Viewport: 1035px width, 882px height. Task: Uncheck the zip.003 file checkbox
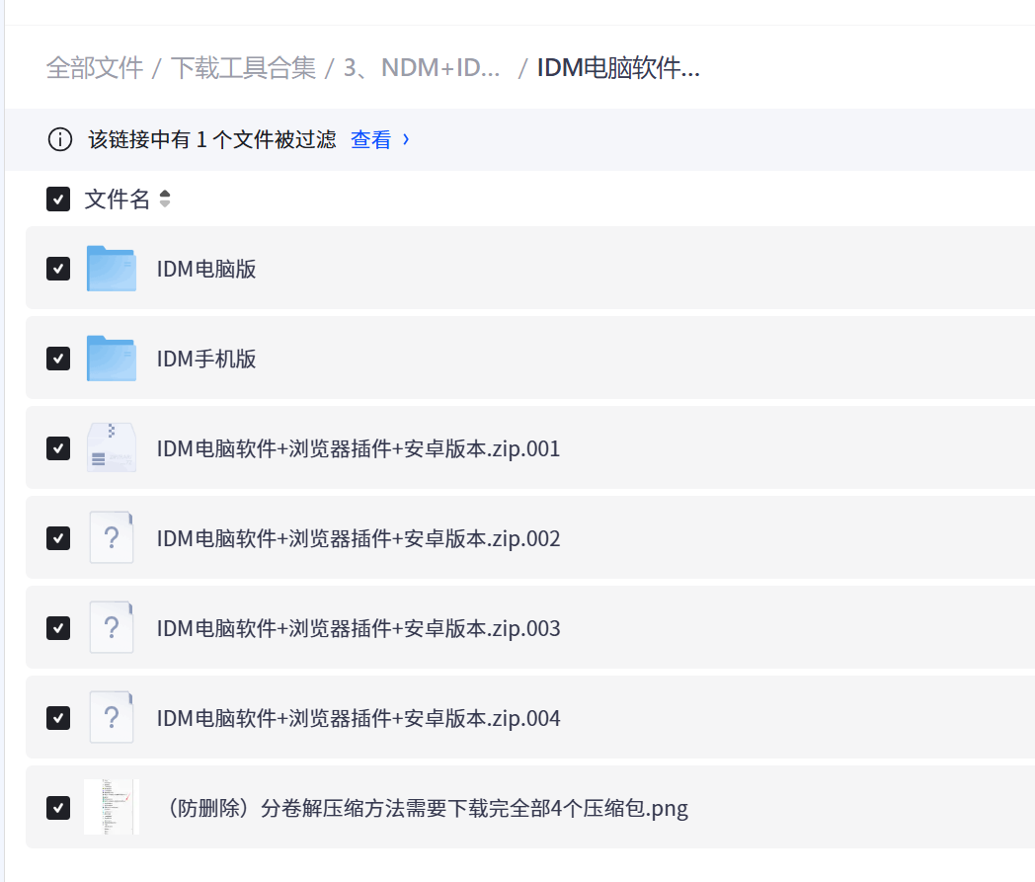[58, 628]
